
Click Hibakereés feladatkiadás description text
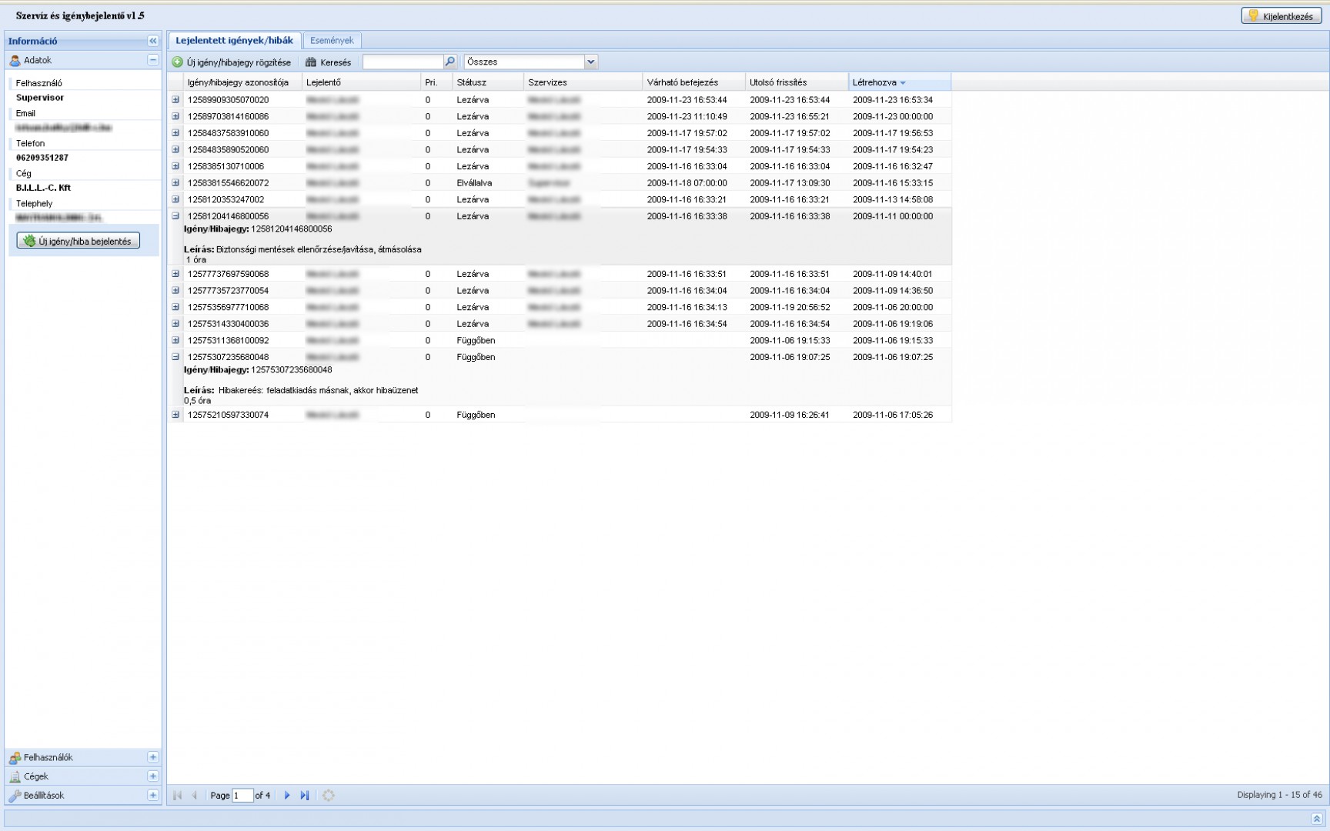[x=318, y=390]
